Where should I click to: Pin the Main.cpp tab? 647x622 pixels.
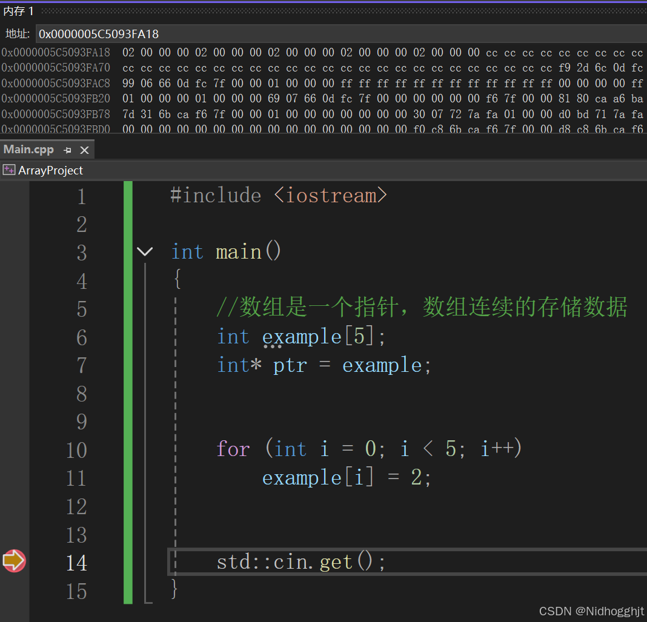click(x=67, y=150)
